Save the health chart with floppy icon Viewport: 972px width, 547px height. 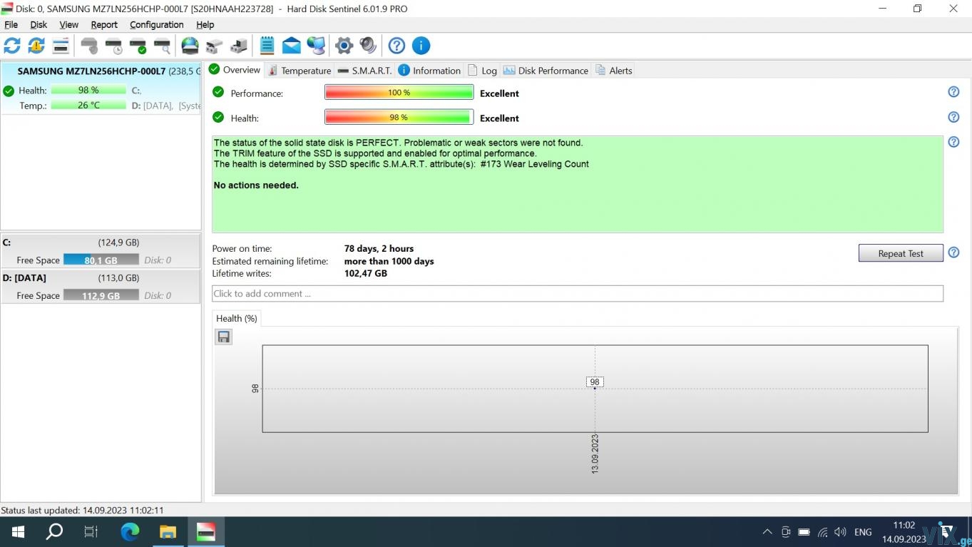pos(224,337)
